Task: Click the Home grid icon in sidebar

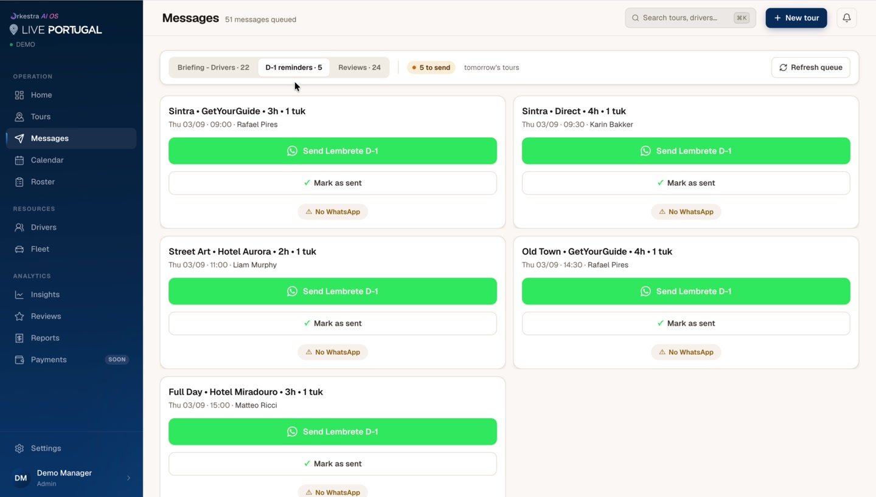Action: tap(19, 95)
